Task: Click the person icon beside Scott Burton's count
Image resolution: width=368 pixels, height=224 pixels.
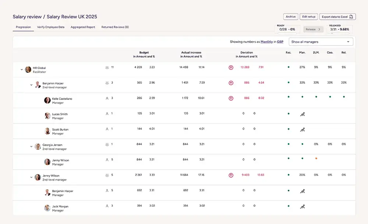Action: point(107,129)
